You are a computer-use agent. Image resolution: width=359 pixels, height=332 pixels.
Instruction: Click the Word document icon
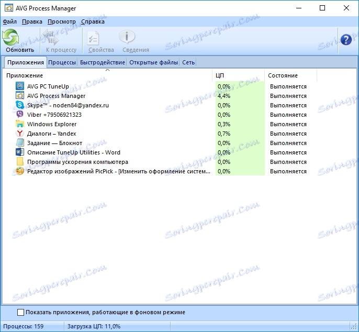(x=20, y=152)
